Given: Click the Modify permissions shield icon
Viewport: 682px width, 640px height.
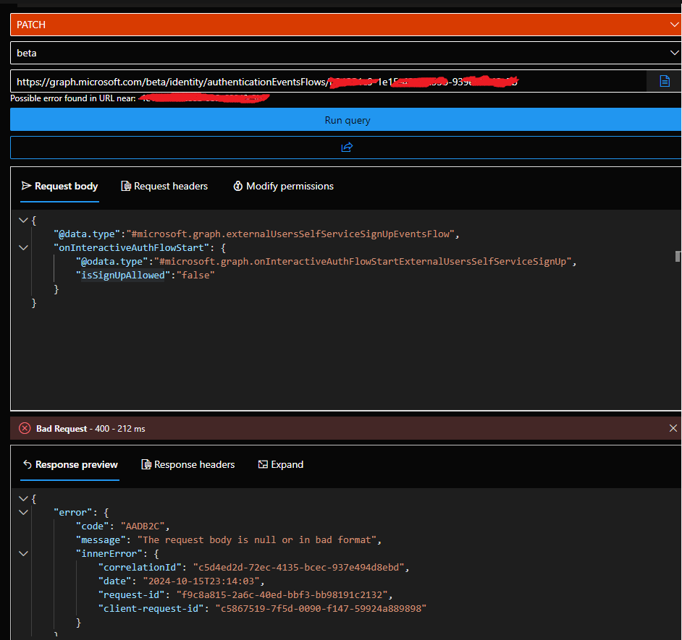Looking at the screenshot, I should [238, 186].
